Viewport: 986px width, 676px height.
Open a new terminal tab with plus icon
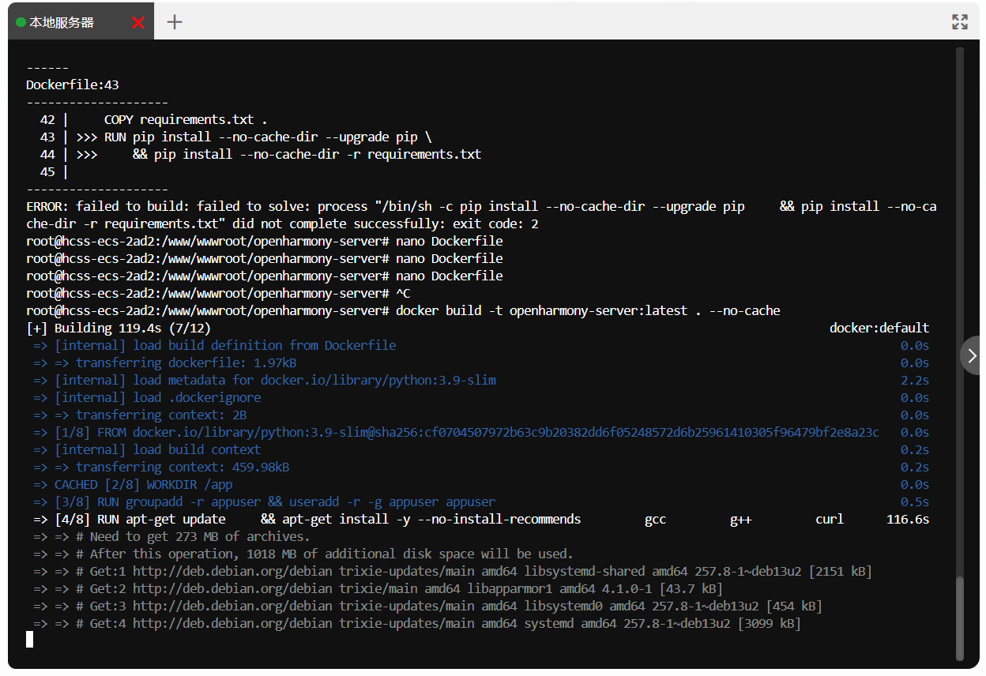click(175, 22)
